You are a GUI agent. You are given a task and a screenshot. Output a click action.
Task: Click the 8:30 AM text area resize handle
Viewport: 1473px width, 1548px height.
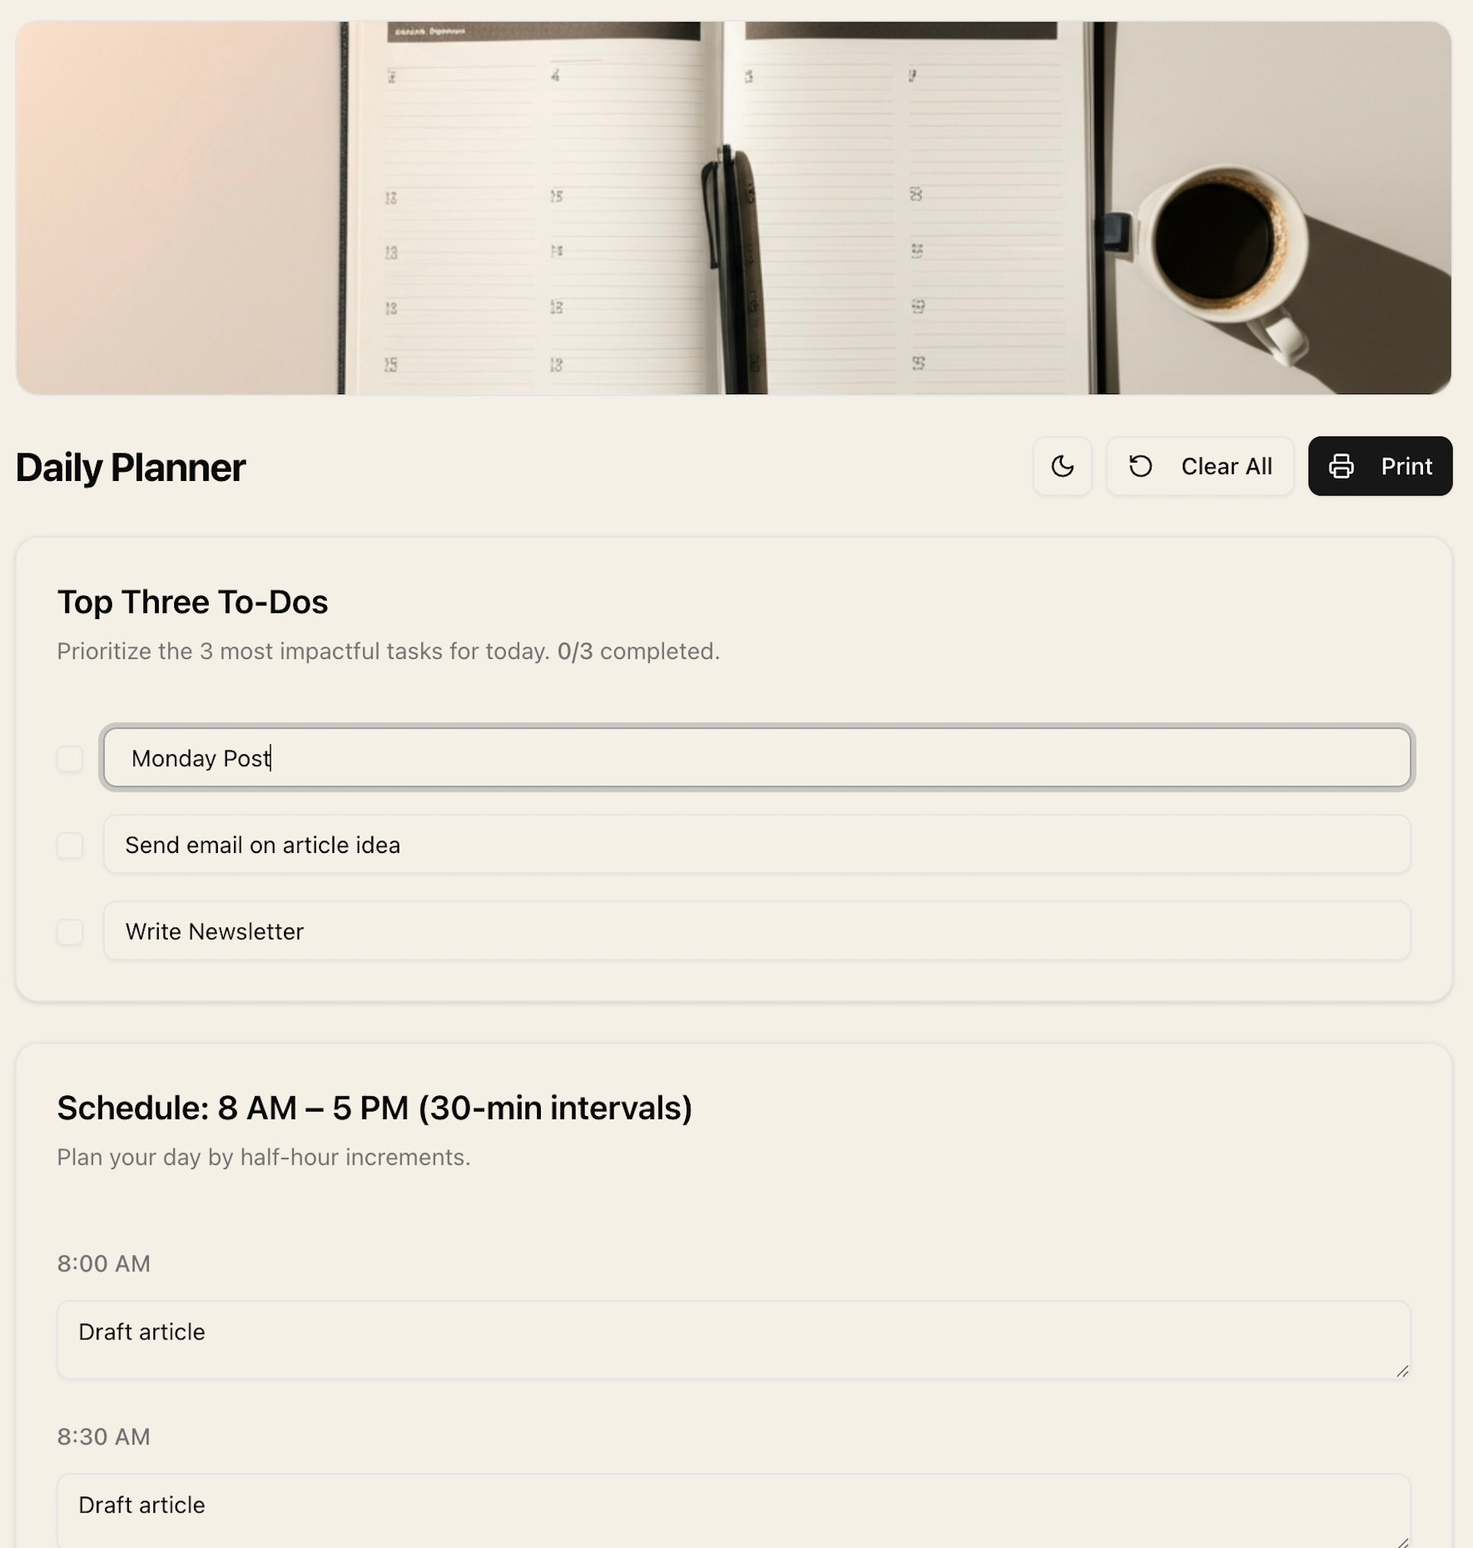point(1402,1542)
